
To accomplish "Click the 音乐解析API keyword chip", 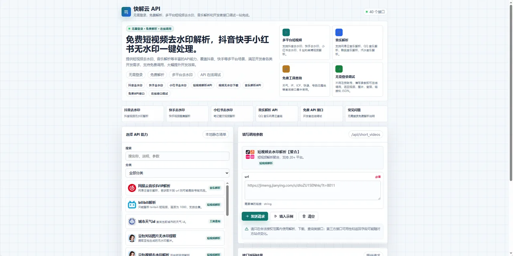I will tap(253, 85).
